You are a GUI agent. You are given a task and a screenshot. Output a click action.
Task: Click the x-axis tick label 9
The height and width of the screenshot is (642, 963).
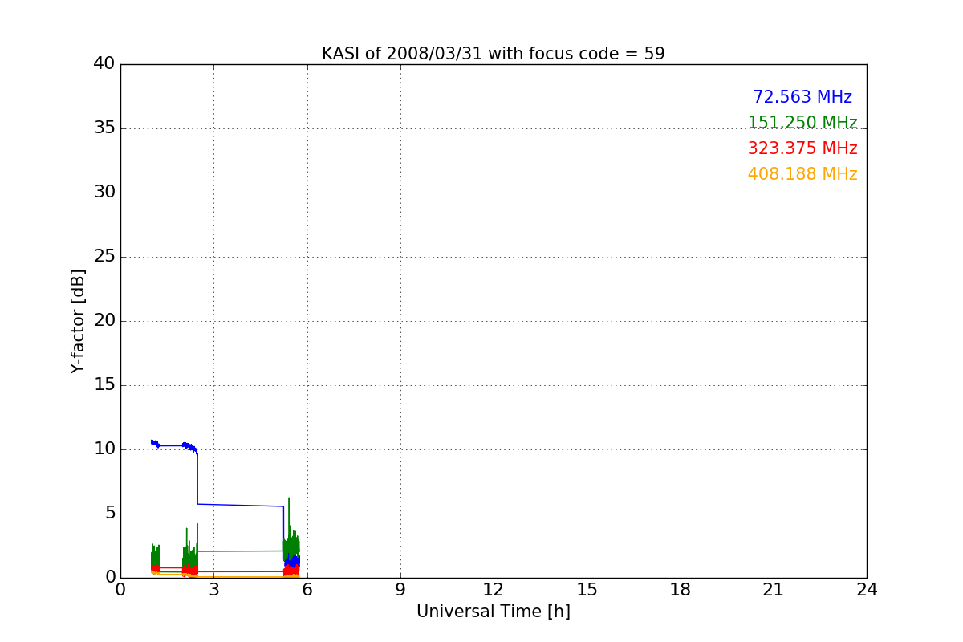click(x=400, y=590)
